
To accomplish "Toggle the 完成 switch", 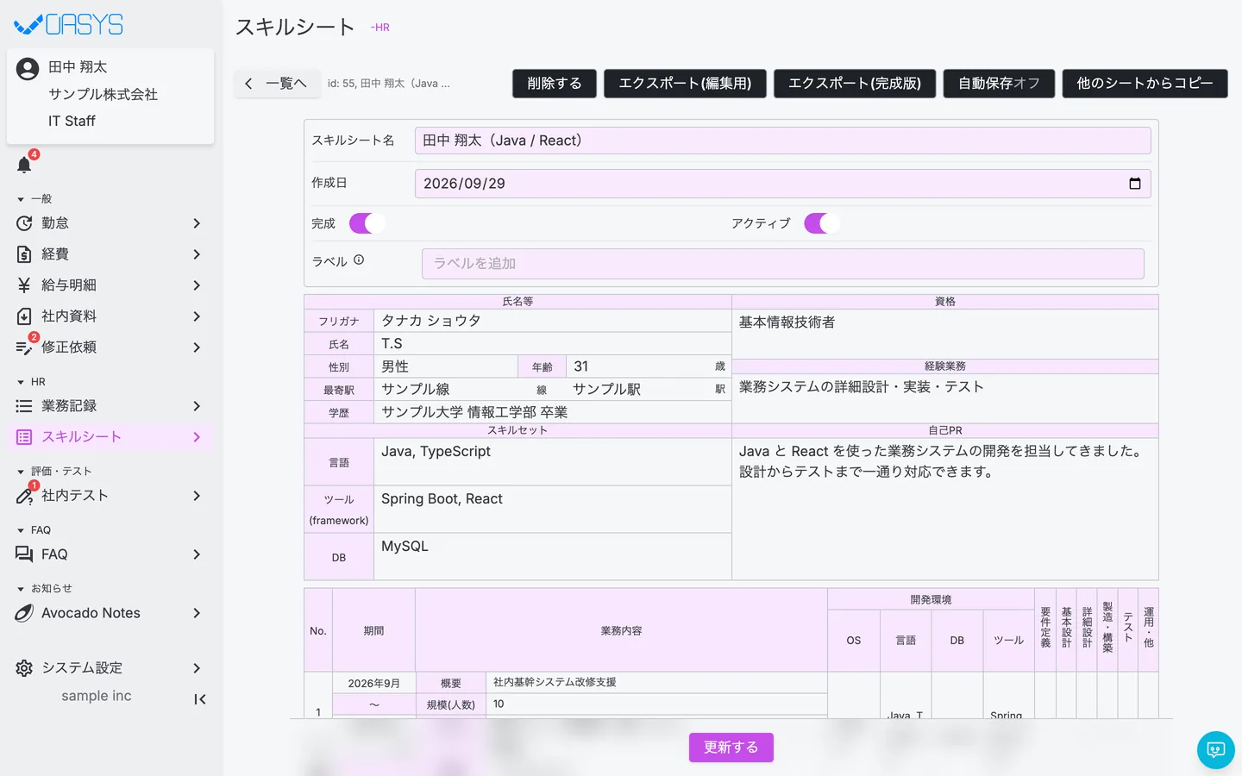I will pos(367,223).
